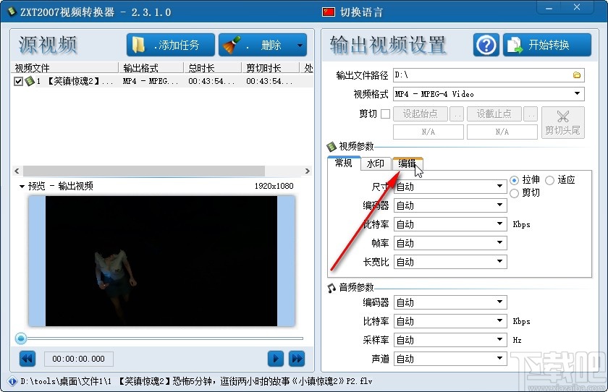Open the 采样率 sample rate dropdown
This screenshot has width=608, height=392.
tap(450, 340)
